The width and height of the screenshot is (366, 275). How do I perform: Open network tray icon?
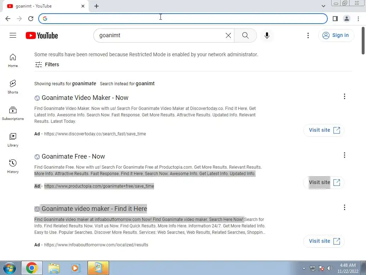coord(312,268)
